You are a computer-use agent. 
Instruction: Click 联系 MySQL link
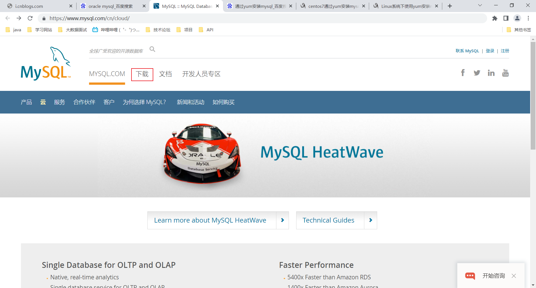(467, 51)
